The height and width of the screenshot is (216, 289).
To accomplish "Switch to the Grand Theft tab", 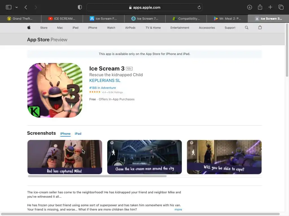I will (x=21, y=19).
